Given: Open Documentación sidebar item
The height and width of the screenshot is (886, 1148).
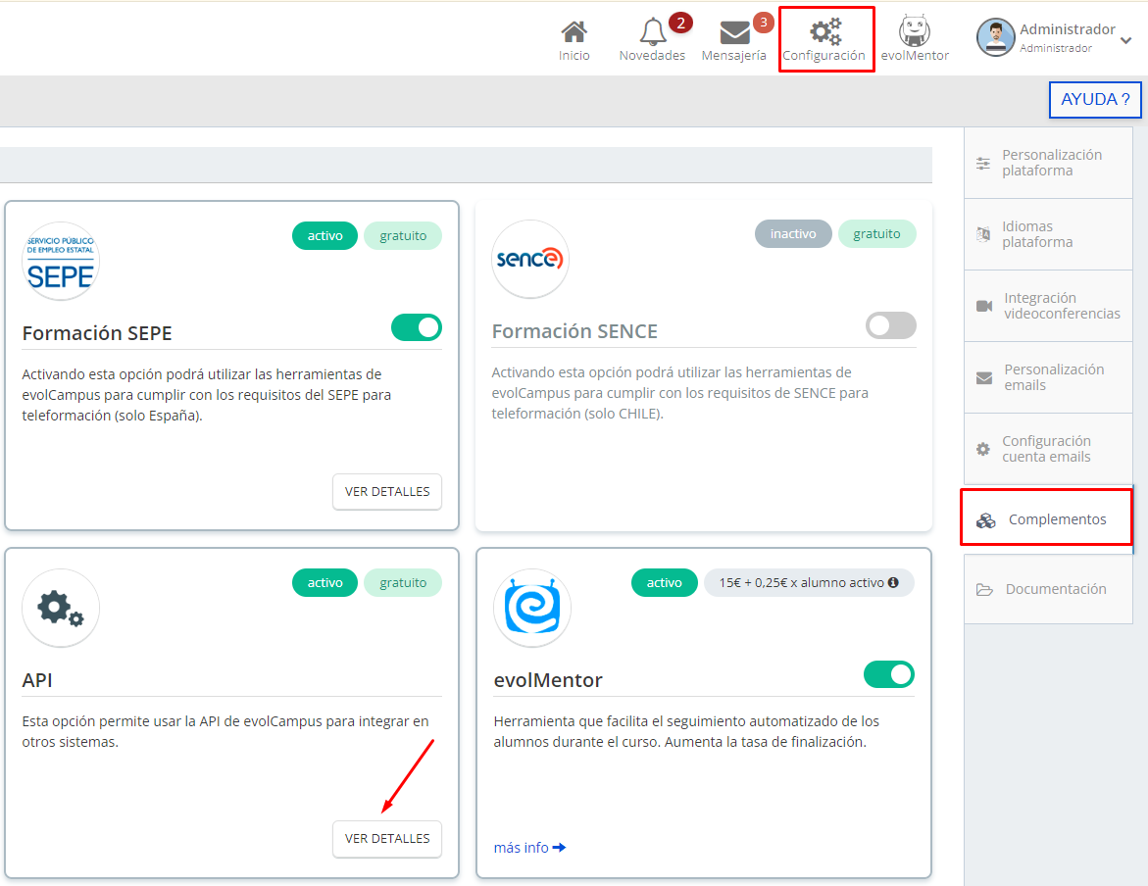Looking at the screenshot, I should pos(1048,589).
